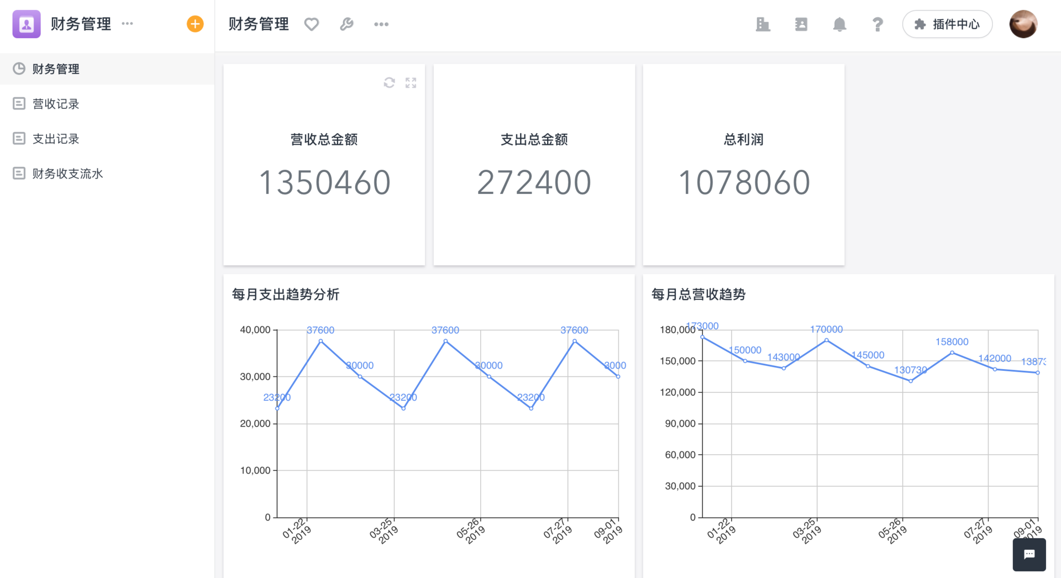Image resolution: width=1061 pixels, height=578 pixels.
Task: Click the purple 财务管理 app logo icon
Action: click(27, 24)
